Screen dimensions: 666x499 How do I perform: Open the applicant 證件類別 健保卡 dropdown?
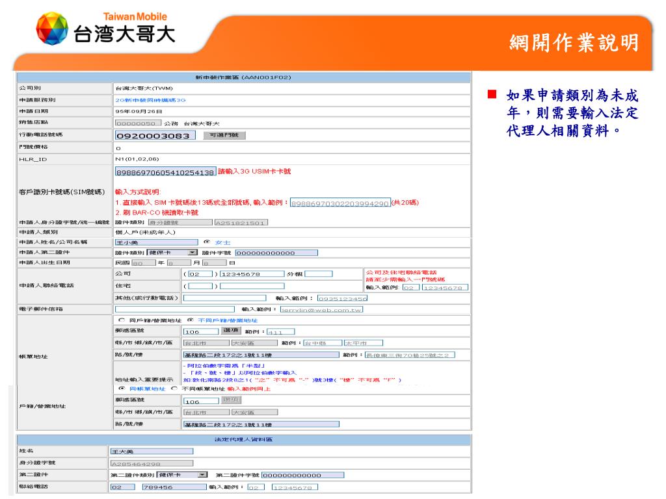(x=172, y=253)
